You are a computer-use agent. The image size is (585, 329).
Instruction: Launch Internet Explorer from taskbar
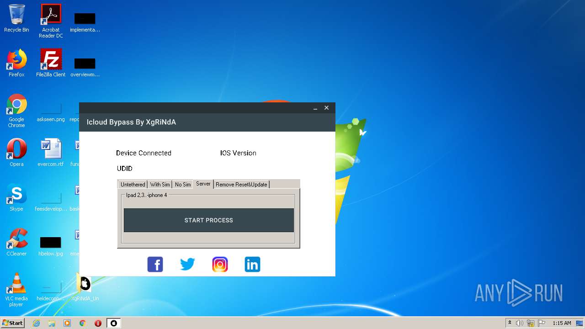[x=36, y=323]
